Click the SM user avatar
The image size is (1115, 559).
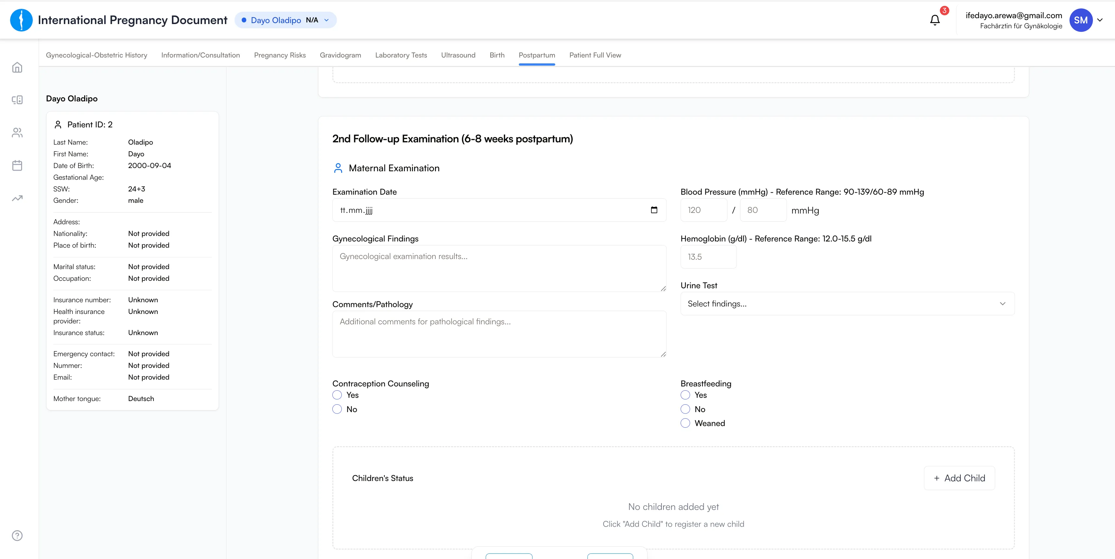(x=1081, y=20)
